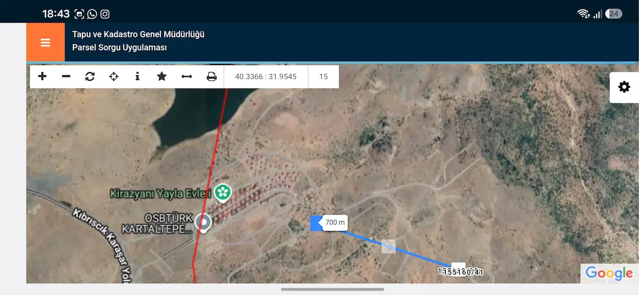The width and height of the screenshot is (640, 295).
Task: Open the orange hamburger menu
Action: [45, 43]
